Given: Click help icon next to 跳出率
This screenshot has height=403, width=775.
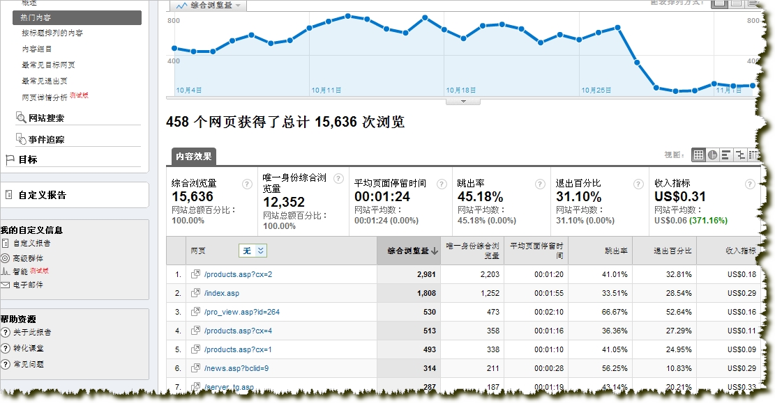Looking at the screenshot, I should click(x=540, y=184).
